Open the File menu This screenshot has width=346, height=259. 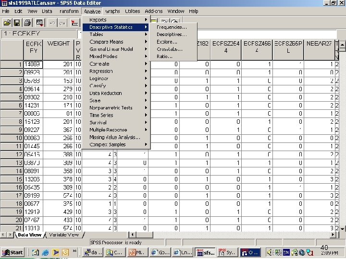[x=5, y=11]
